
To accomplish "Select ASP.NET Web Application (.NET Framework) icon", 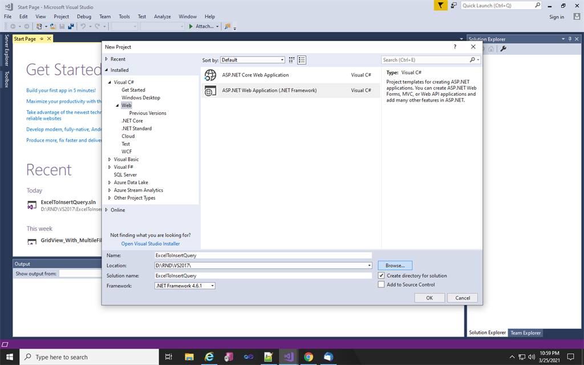I will 210,91.
